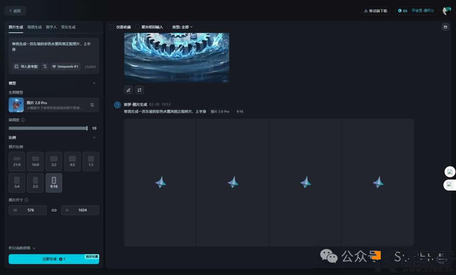Viewport: 456px width, 275px height.
Task: Collapse the 模型 section
Action: click(94, 83)
